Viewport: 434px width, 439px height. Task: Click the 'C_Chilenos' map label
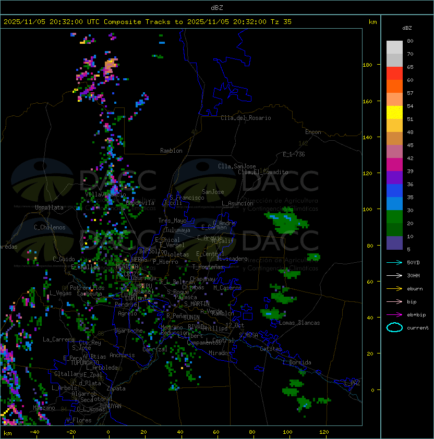click(50, 227)
